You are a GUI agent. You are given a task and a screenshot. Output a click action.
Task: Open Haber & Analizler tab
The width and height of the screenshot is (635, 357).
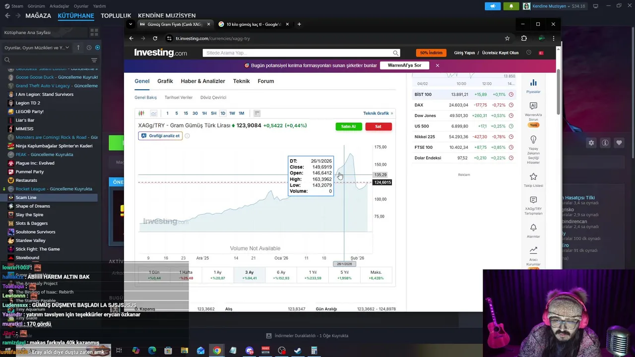(x=203, y=81)
